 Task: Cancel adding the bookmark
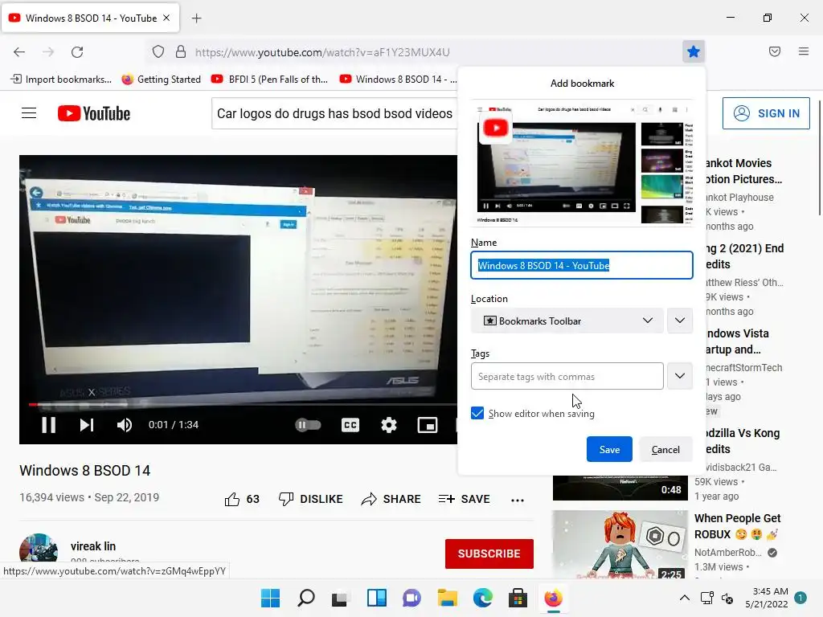coord(665,450)
